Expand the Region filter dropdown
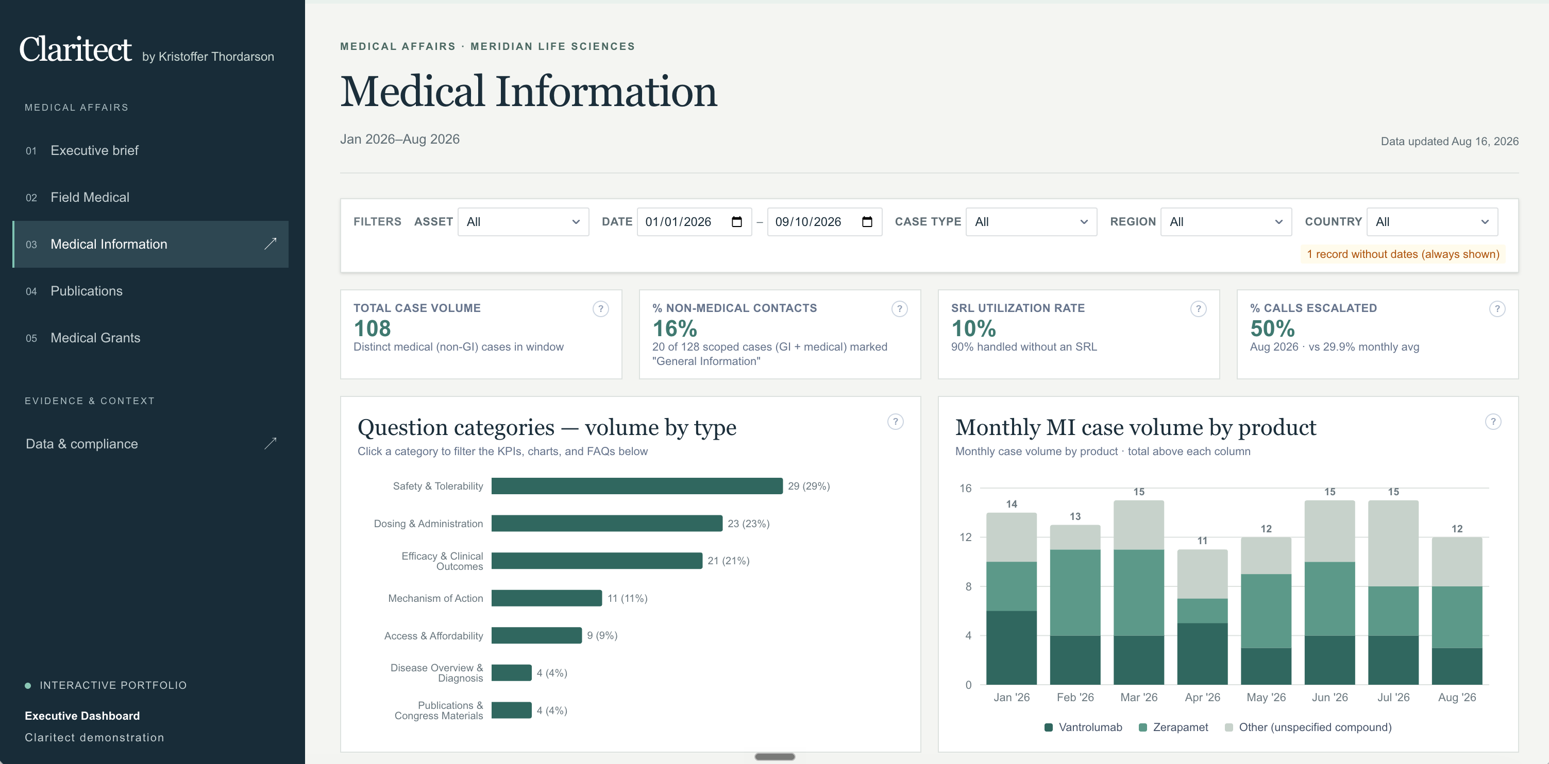Screen dimensions: 1549x764 (x=1226, y=221)
